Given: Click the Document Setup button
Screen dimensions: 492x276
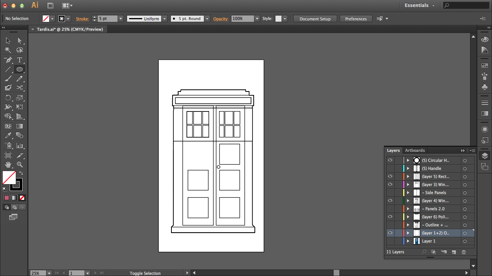Looking at the screenshot, I should [x=315, y=19].
